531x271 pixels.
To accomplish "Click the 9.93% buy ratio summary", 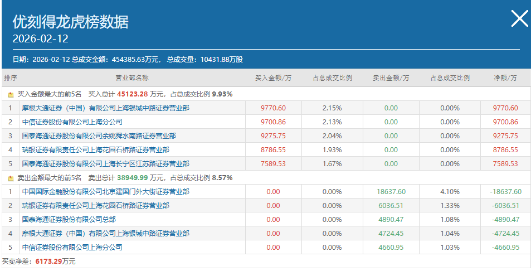I will coord(222,94).
